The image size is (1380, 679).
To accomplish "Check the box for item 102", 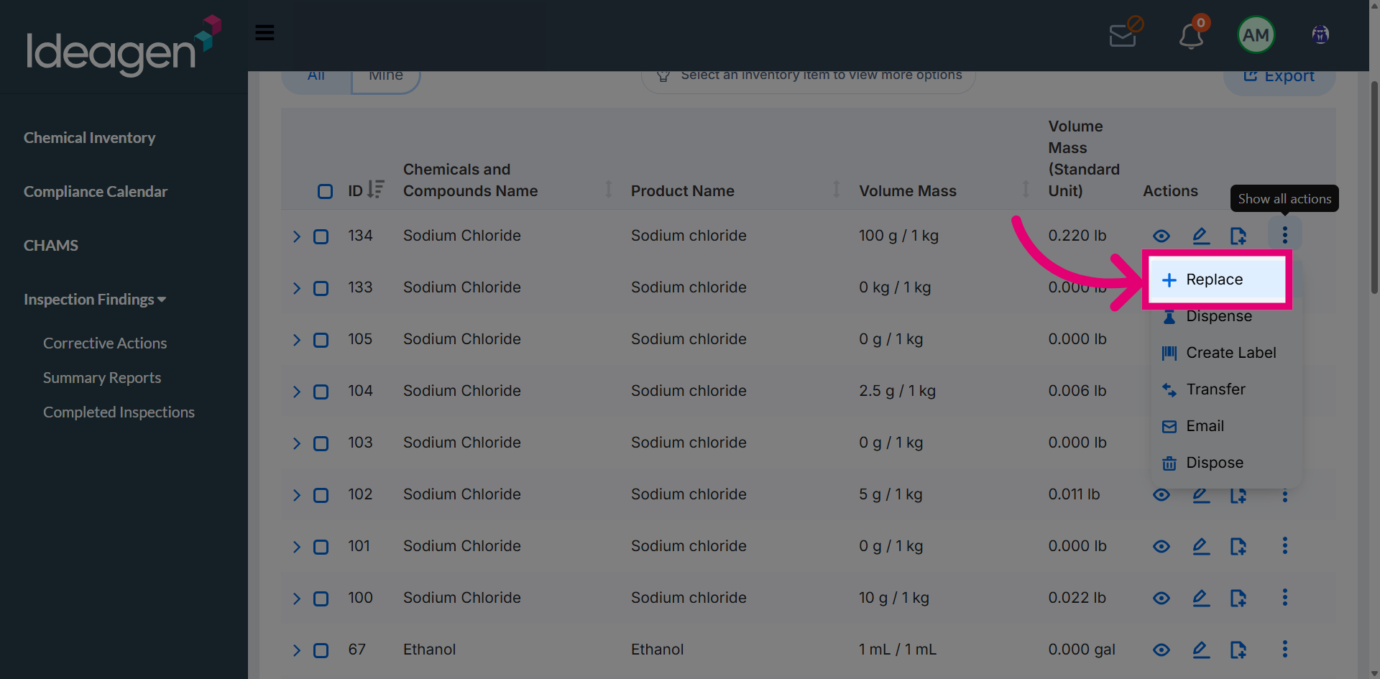I will (321, 495).
